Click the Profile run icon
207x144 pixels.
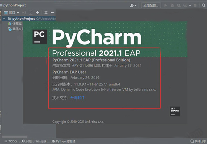(x=185, y=5)
